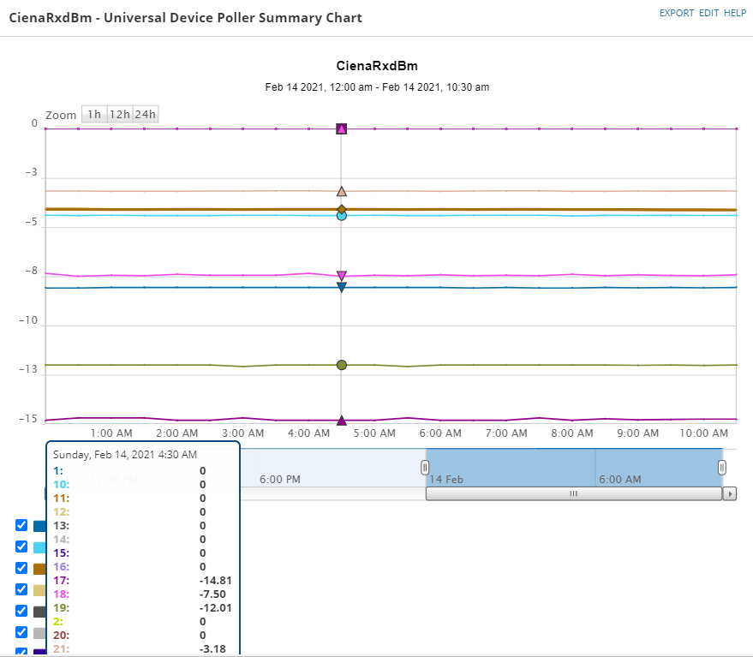Toggle the dark blue series checkbox
753x657 pixels.
point(21,525)
